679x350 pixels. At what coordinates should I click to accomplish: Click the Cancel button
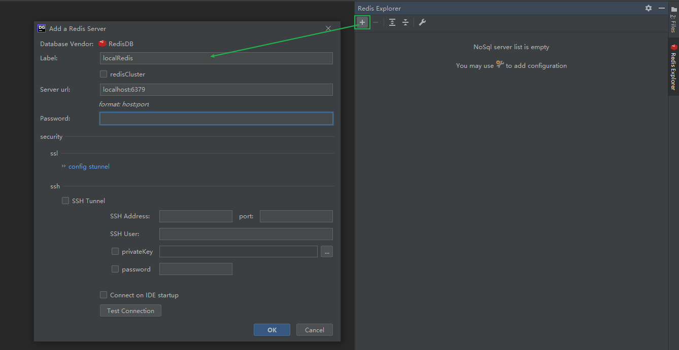[x=315, y=330]
